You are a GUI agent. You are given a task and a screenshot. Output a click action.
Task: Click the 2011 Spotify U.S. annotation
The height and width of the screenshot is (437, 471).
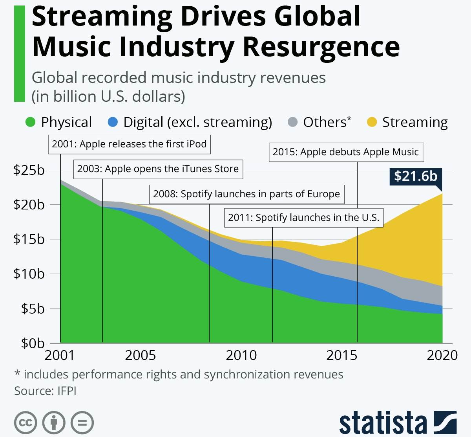click(303, 218)
